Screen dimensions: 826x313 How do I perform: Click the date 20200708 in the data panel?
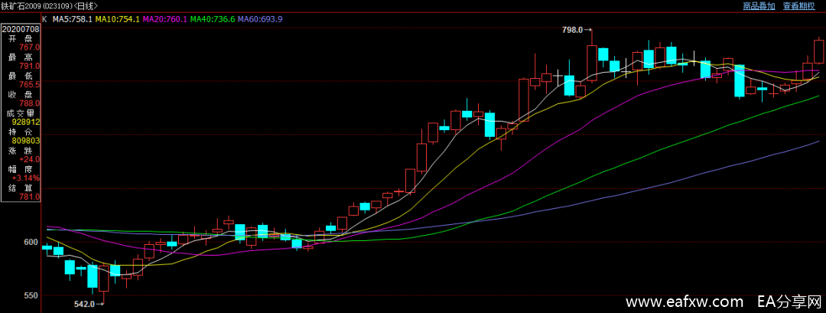click(21, 29)
